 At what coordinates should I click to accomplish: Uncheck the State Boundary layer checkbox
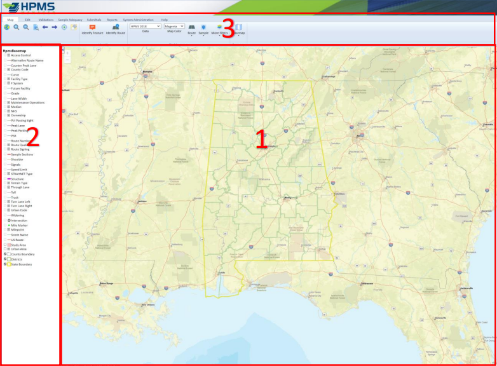coord(5,264)
